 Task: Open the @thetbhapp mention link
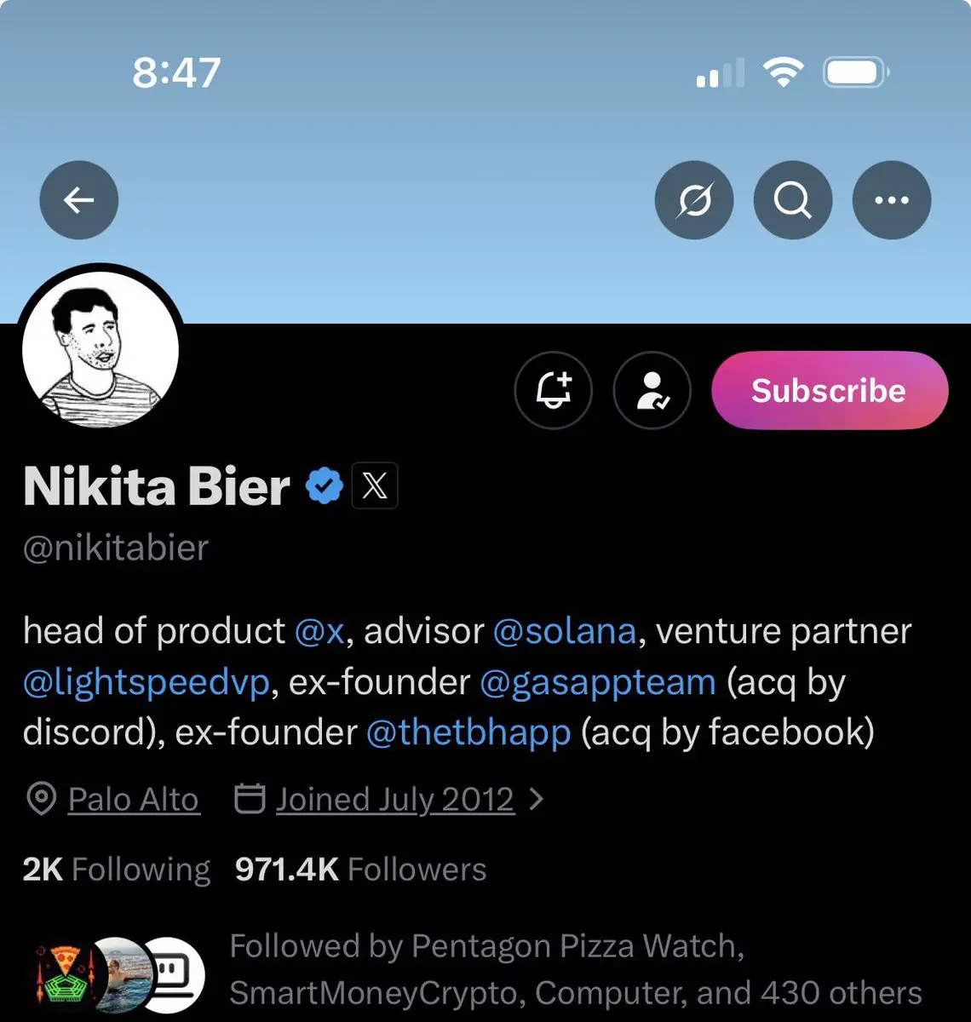click(x=468, y=732)
